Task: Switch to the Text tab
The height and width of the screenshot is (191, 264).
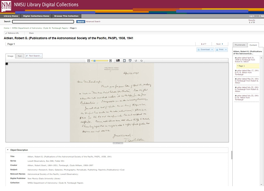Action: [x=20, y=56]
